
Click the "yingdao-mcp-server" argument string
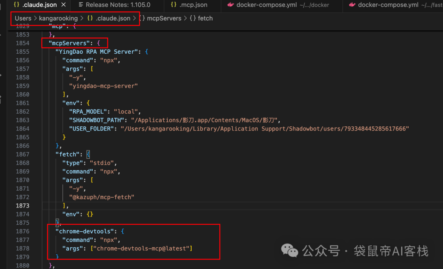103,86
